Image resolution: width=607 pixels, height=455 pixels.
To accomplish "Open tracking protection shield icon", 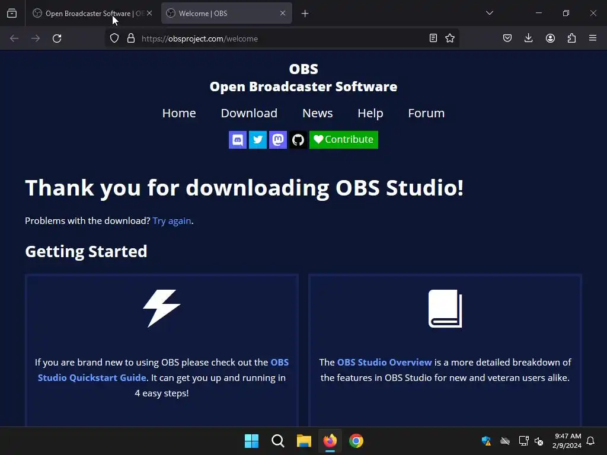I will pos(114,39).
